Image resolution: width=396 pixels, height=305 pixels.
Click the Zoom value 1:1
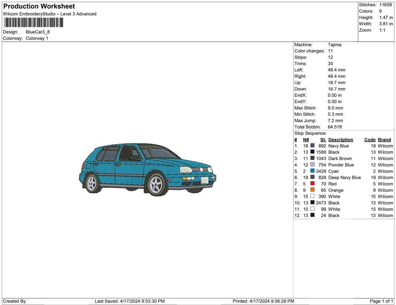click(x=382, y=30)
